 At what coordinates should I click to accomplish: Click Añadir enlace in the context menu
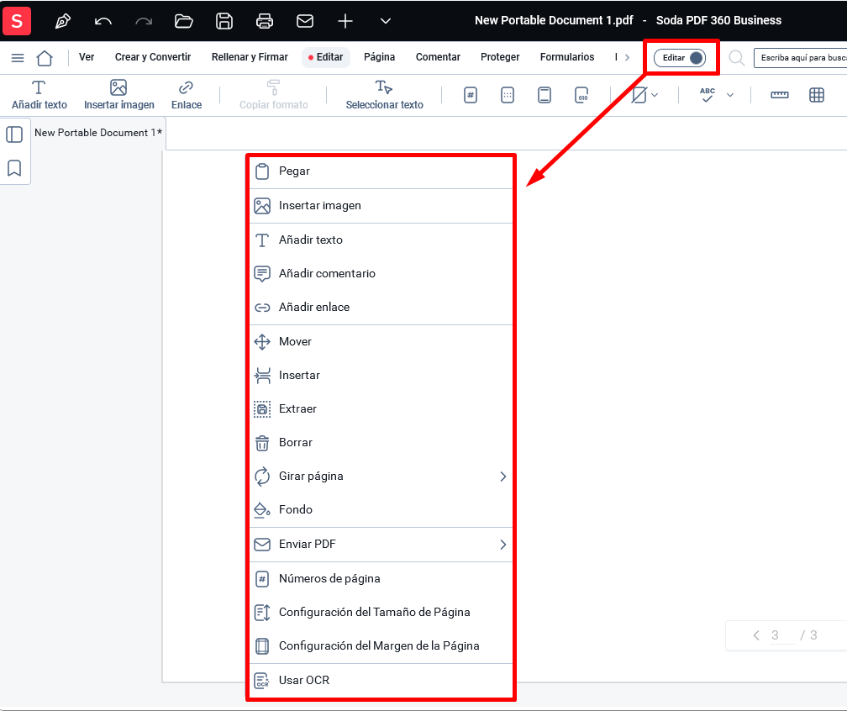(381, 308)
